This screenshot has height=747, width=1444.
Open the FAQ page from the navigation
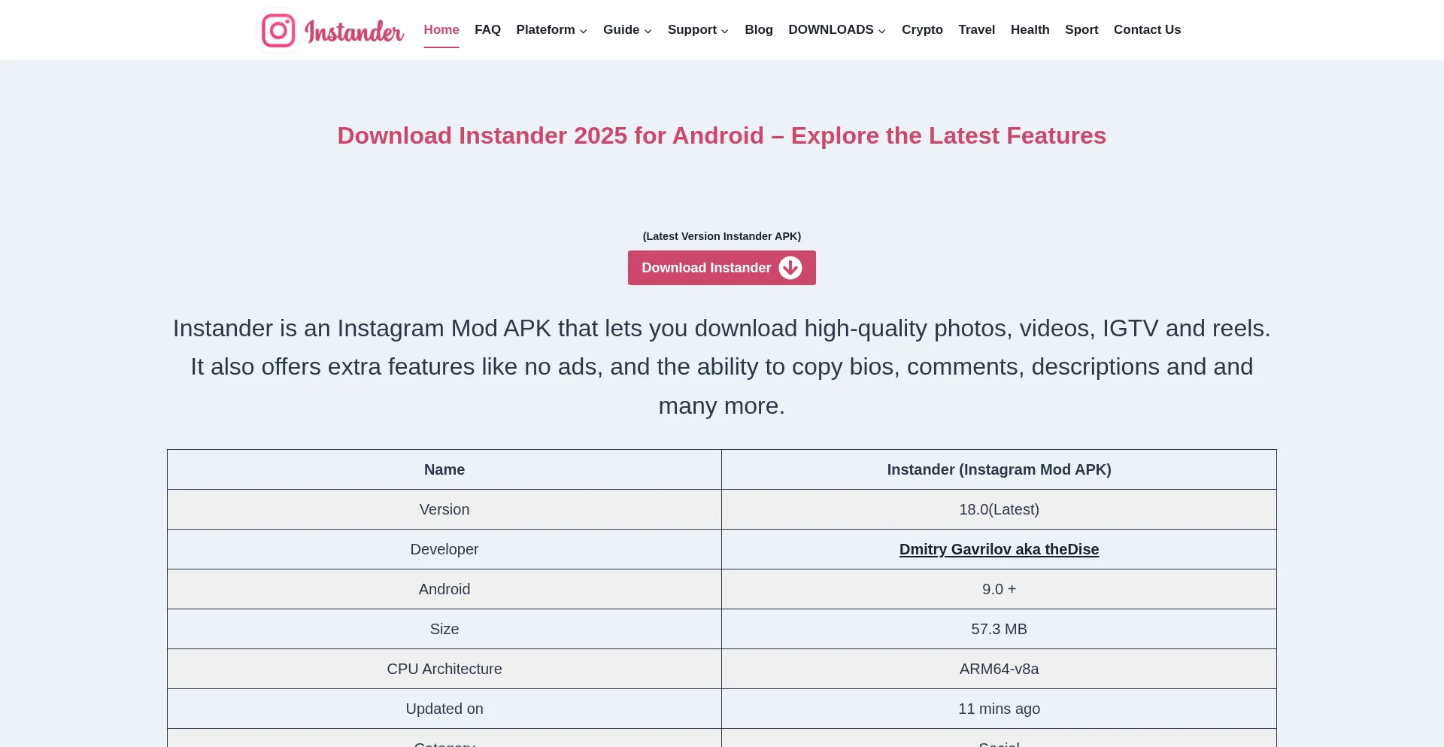point(487,29)
